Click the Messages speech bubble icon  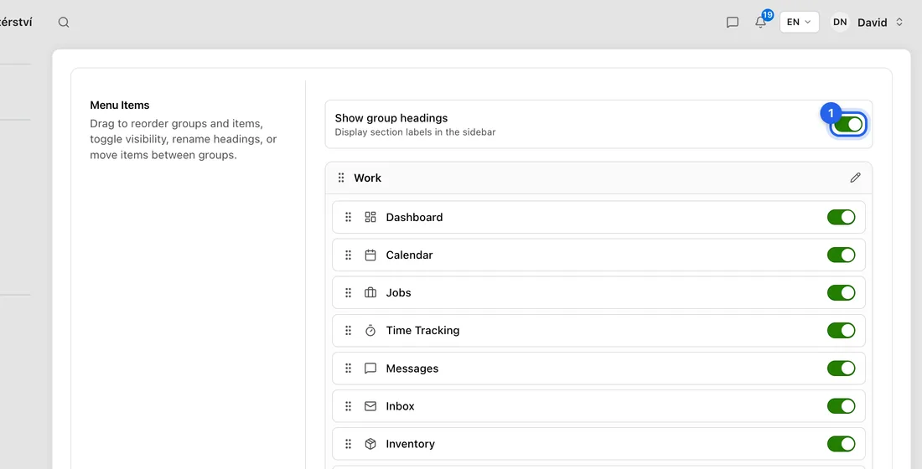370,368
